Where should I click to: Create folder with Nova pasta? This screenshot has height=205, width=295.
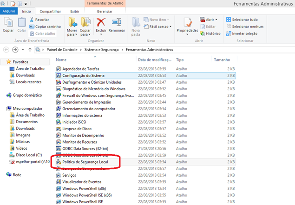point(136,26)
